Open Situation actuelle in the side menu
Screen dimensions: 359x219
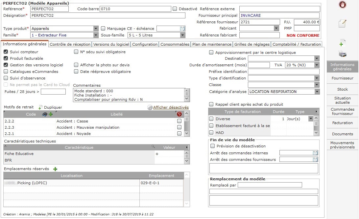coord(343,100)
